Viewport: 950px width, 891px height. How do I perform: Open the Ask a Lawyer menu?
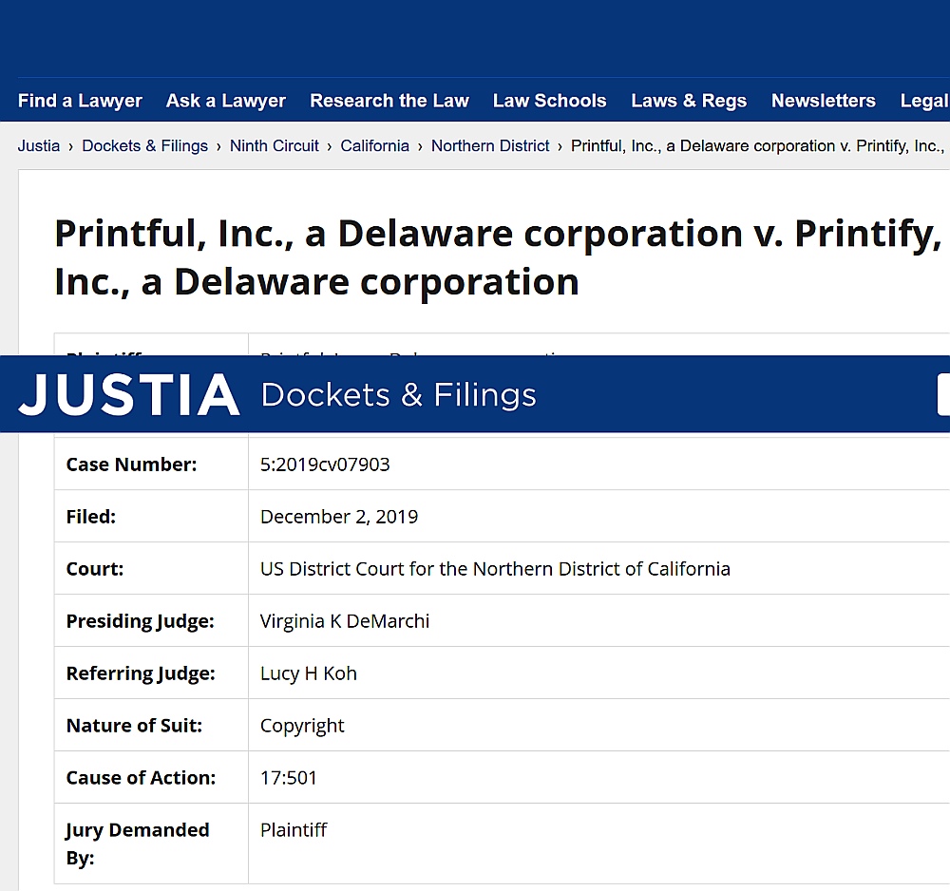click(x=225, y=101)
